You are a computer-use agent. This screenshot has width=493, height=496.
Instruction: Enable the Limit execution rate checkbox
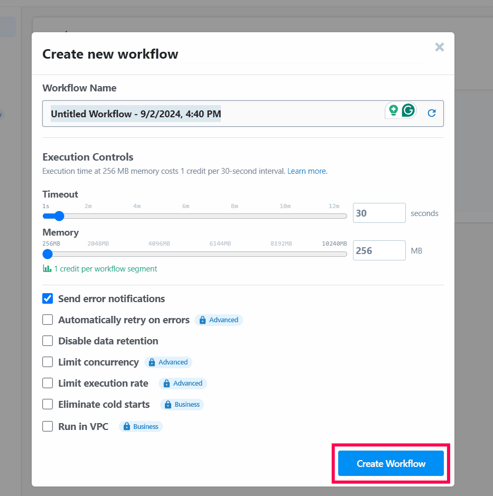pyautogui.click(x=48, y=383)
